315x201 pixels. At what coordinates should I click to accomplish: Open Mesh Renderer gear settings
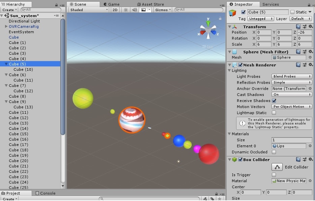pos(310,65)
